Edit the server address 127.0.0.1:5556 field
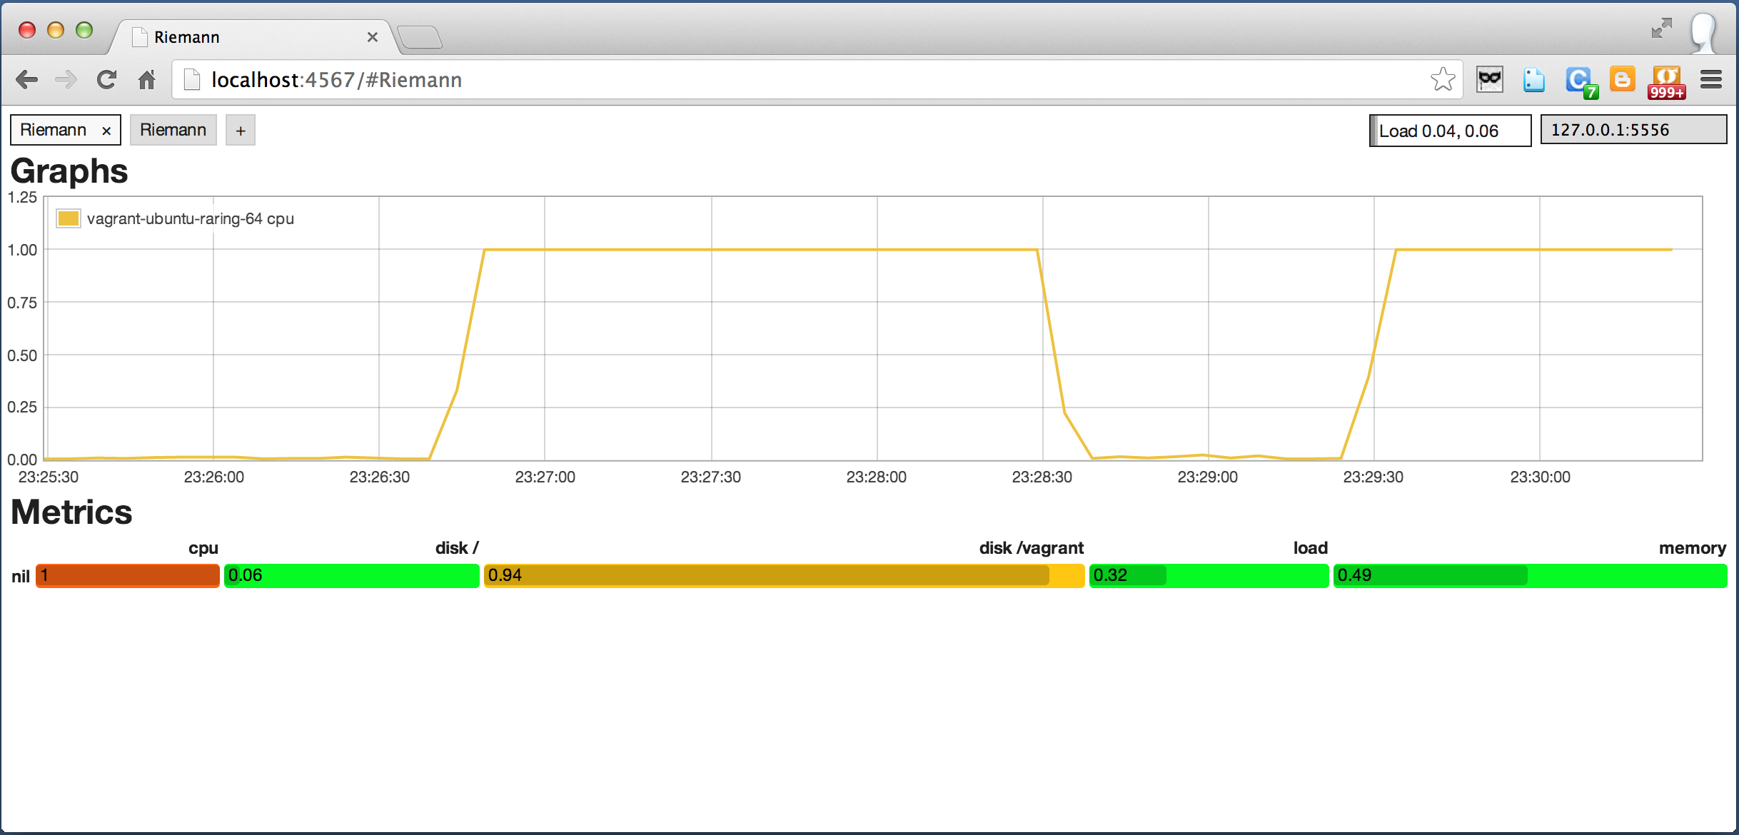Screen dimensions: 1739x835 [1633, 130]
